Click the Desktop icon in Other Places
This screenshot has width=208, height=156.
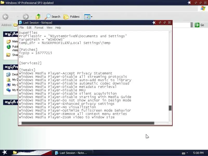[x=8, y=74]
